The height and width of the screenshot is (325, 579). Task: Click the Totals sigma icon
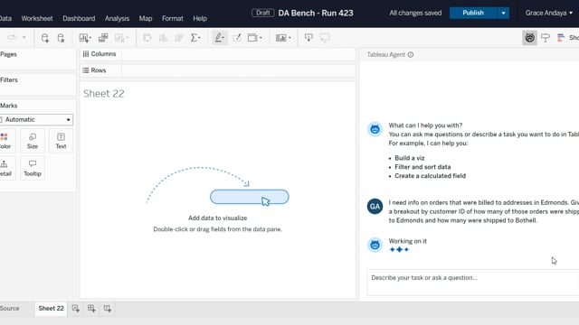tap(194, 38)
